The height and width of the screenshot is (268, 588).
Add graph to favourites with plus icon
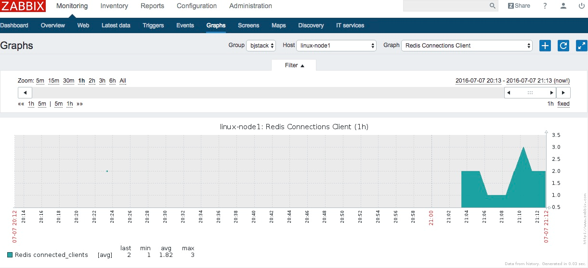pos(545,46)
